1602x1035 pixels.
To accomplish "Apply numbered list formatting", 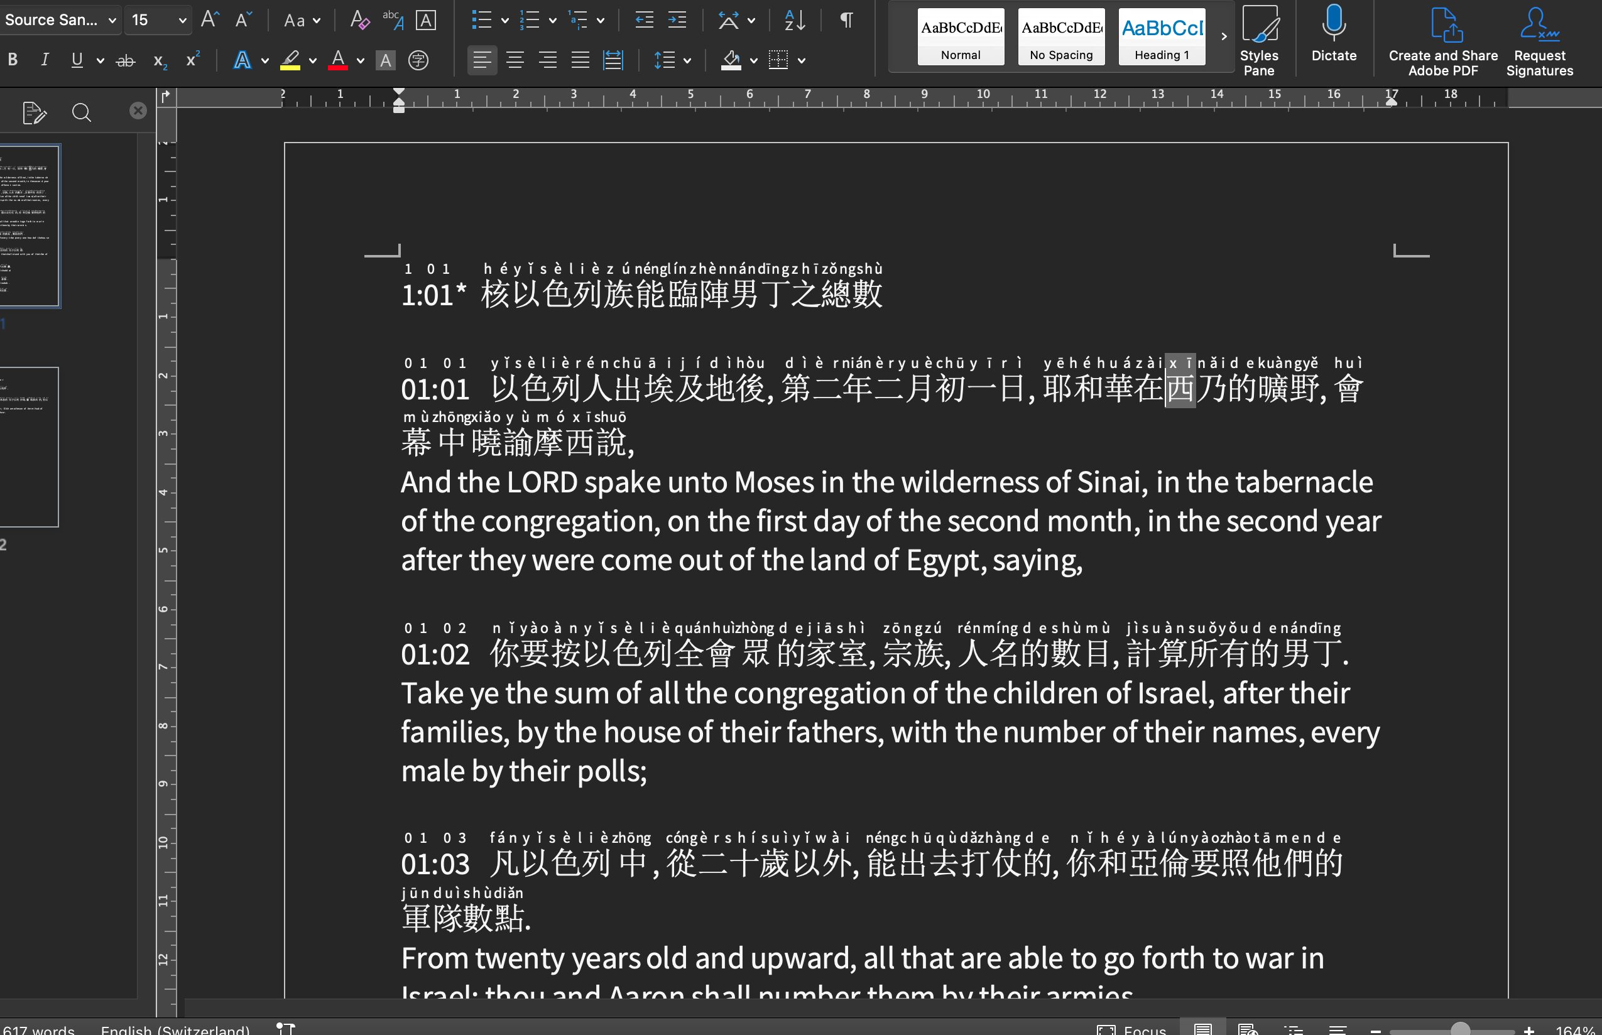I will click(529, 20).
